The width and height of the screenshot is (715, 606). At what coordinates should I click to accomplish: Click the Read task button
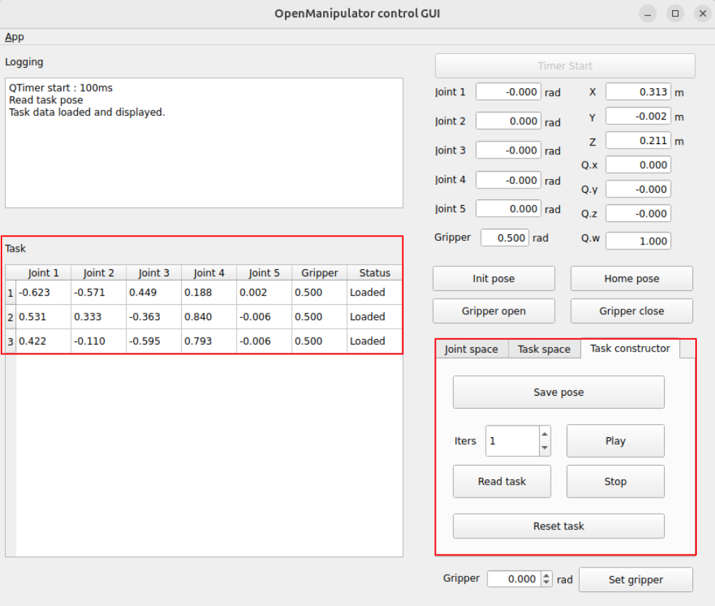(501, 482)
